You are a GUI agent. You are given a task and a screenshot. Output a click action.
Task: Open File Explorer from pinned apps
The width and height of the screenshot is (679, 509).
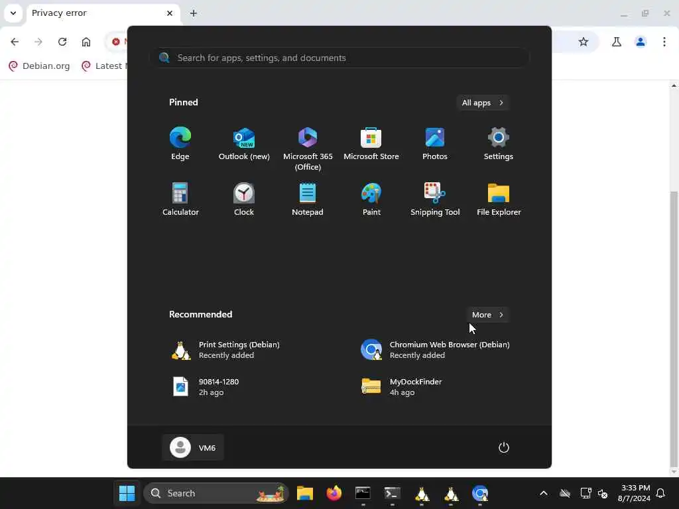pyautogui.click(x=499, y=199)
